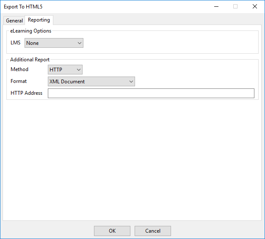Confirm export with the OK button
265x239 pixels.
[x=112, y=231]
